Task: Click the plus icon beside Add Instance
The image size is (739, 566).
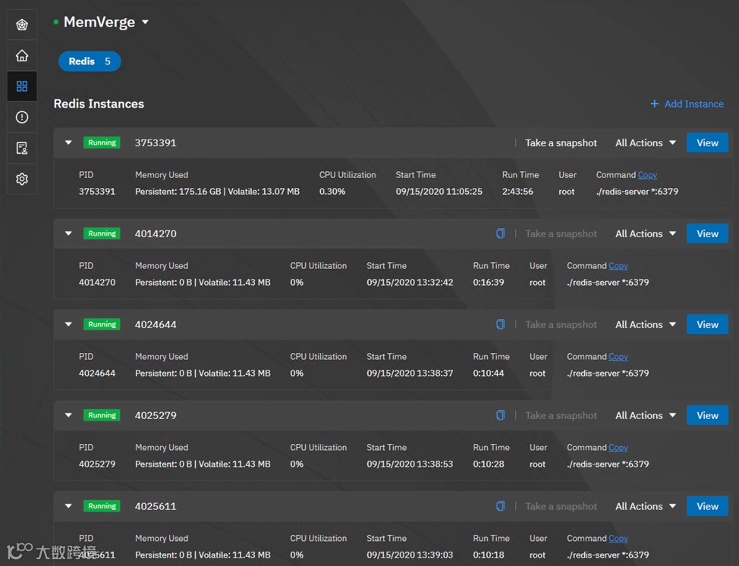Action: click(654, 104)
